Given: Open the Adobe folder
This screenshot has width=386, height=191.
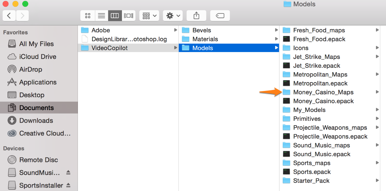Looking at the screenshot, I should click(x=100, y=30).
